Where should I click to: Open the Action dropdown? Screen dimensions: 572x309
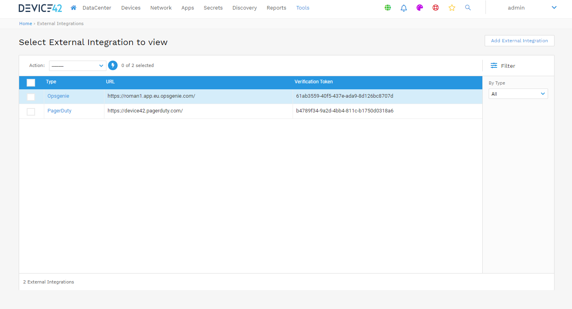point(77,66)
